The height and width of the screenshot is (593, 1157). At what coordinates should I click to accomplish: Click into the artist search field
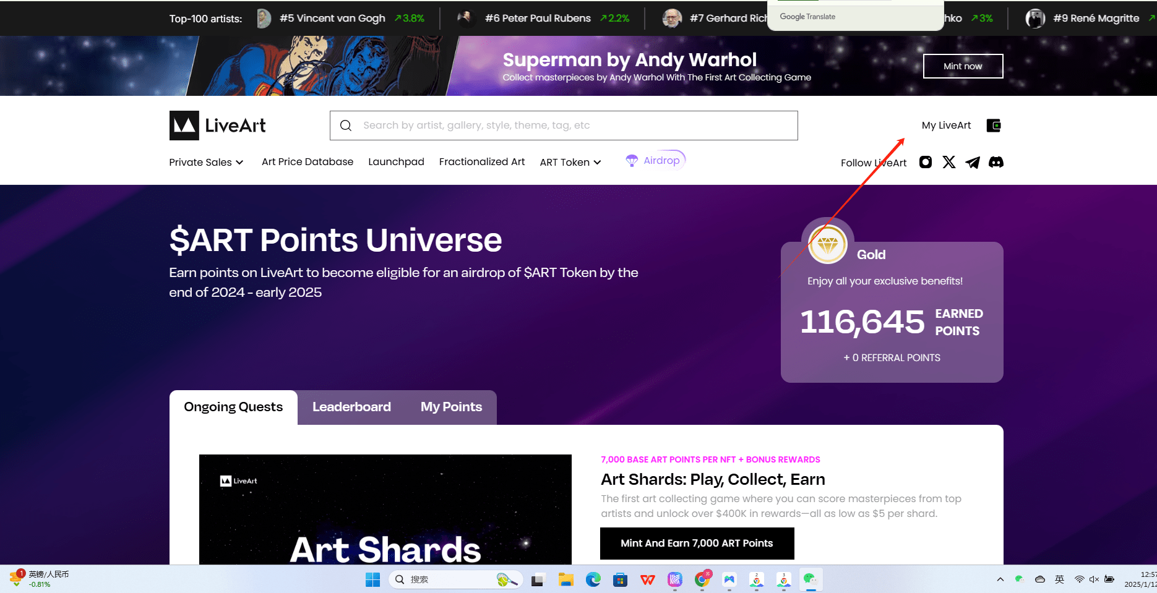(564, 126)
